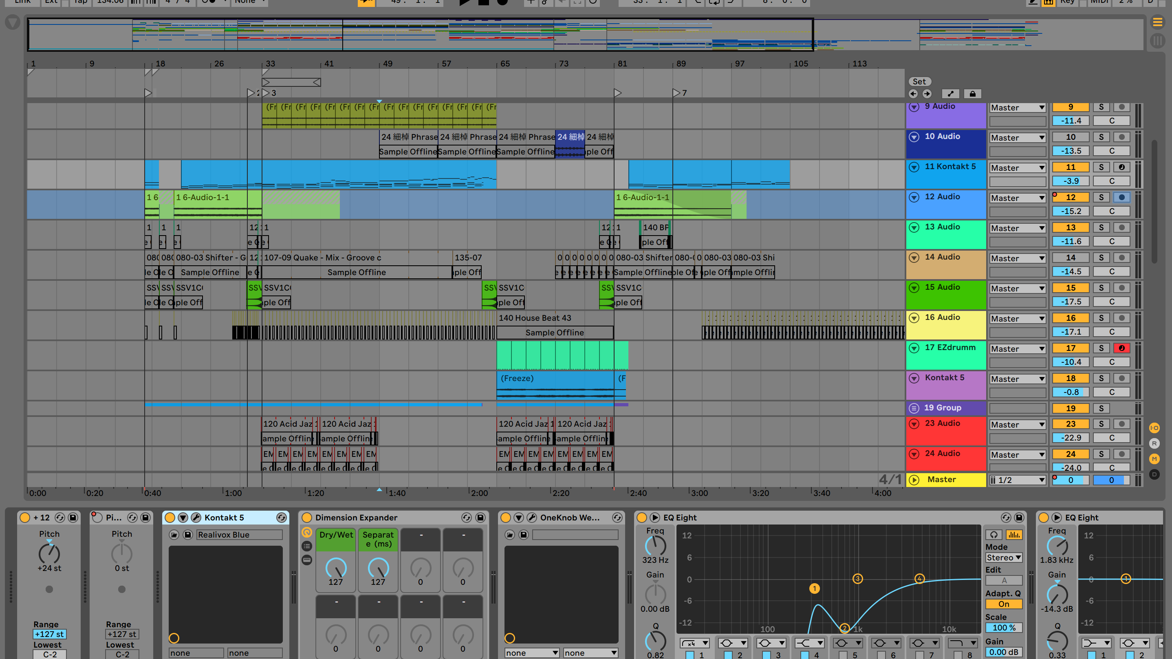Enable EQ Eight headphone audition mode
This screenshot has height=659, width=1172.
[x=994, y=535]
